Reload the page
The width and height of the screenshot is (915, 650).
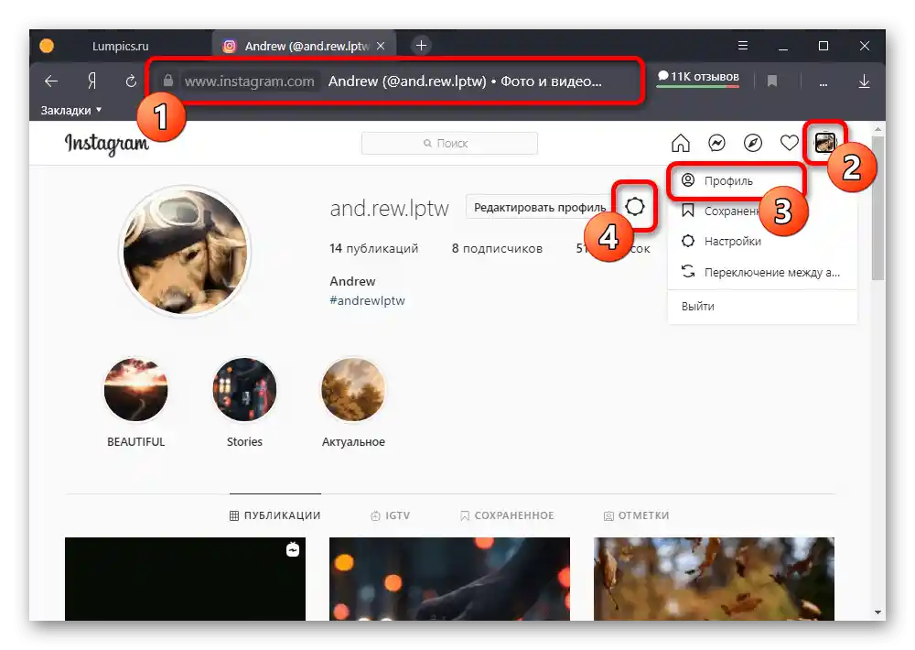[x=131, y=81]
